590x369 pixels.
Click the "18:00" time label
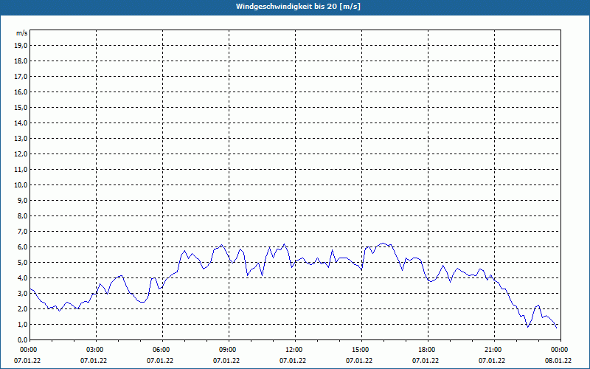(426, 350)
